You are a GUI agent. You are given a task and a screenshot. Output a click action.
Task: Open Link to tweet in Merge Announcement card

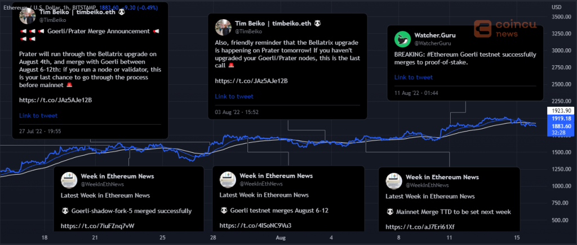[38, 116]
